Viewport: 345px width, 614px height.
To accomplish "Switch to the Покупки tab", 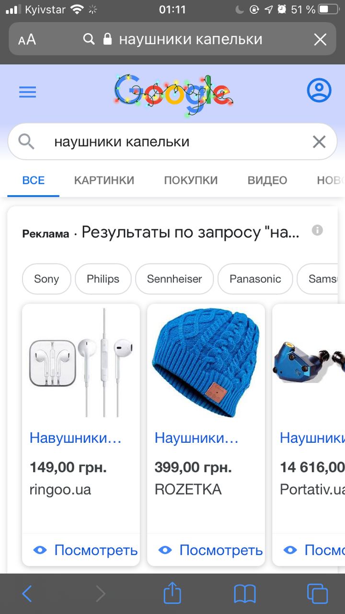I will [191, 180].
